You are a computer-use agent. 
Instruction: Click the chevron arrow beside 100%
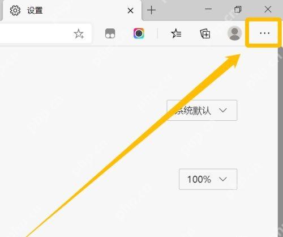coord(223,179)
